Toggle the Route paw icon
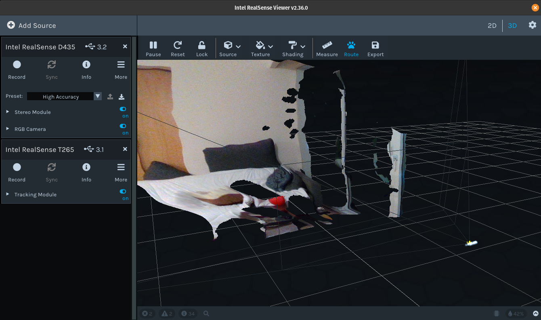The image size is (541, 320). pos(351,49)
